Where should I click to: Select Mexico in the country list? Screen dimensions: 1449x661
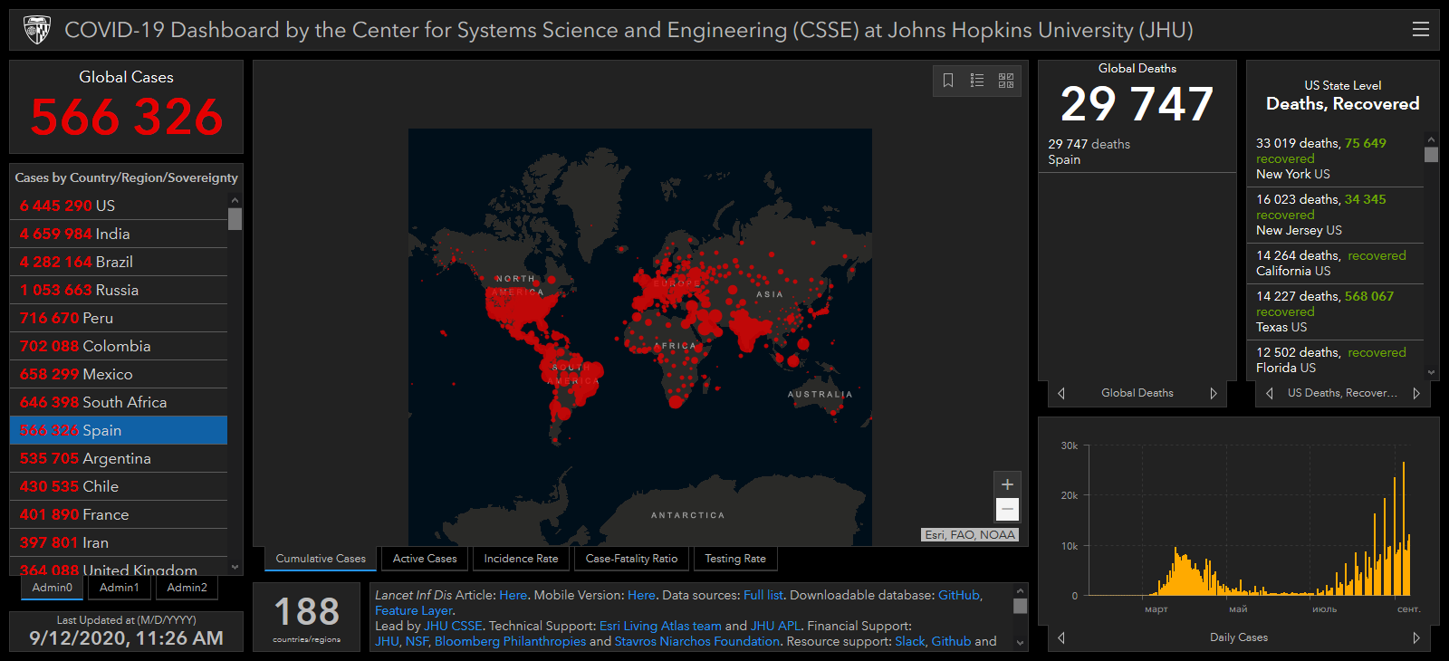(x=119, y=374)
